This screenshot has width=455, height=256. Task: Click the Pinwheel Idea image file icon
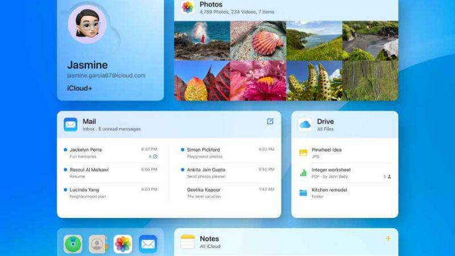pyautogui.click(x=303, y=152)
